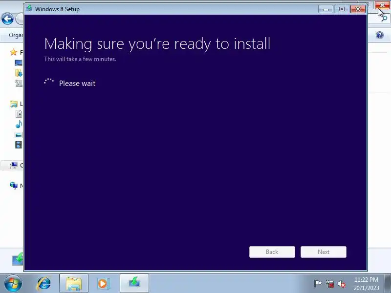Image resolution: width=391 pixels, height=293 pixels.
Task: Open Windows Media Player from the taskbar
Action: coord(103,284)
